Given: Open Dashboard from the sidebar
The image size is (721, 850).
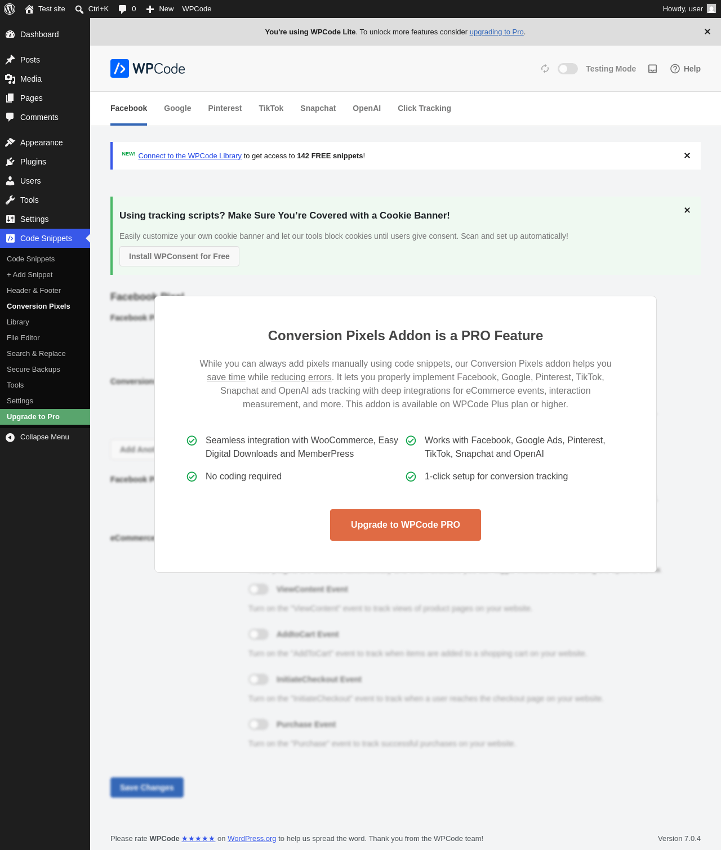Looking at the screenshot, I should coord(45,34).
